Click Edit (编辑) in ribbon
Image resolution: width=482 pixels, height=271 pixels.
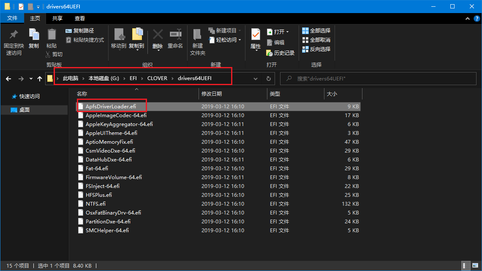(275, 42)
